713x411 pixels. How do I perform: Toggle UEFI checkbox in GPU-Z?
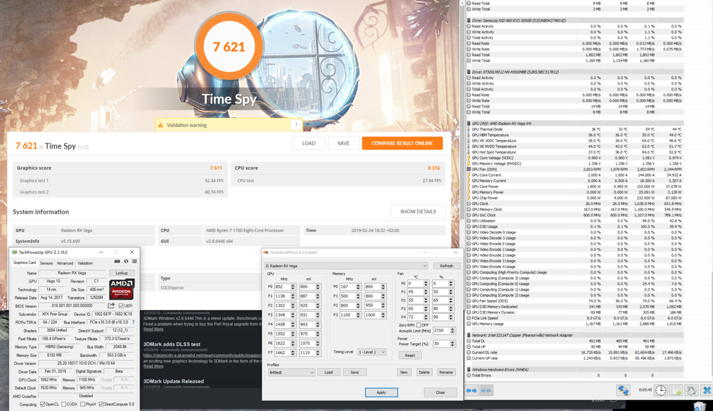120,306
